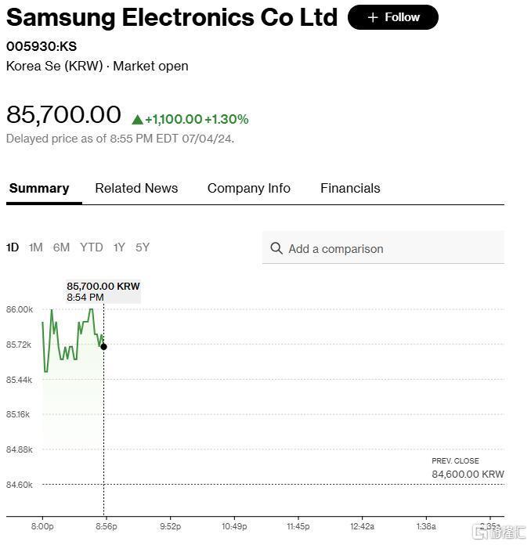
Task: Click the Add a comparison field
Action: (x=383, y=247)
